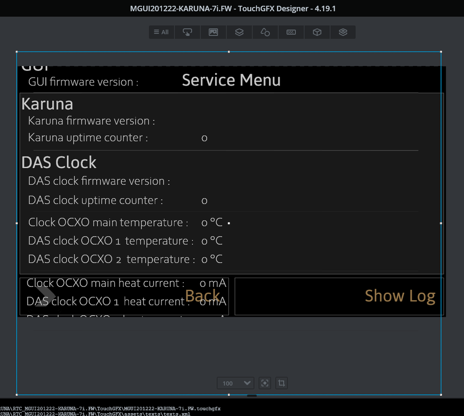Open the 3D box miscellaneous widget icon
The width and height of the screenshot is (464, 416).
pyautogui.click(x=317, y=32)
